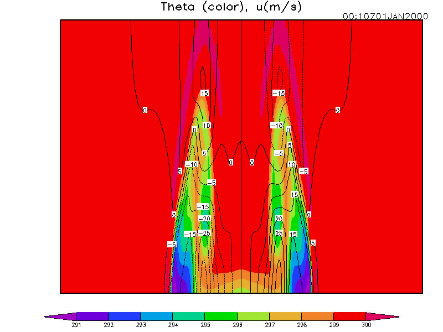The image size is (443, 332).
Task: Click the colorbar tick label 293
Action: (x=141, y=325)
